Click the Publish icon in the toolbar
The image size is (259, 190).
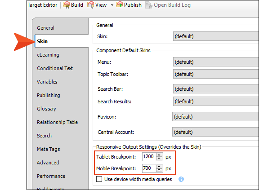(120, 5)
